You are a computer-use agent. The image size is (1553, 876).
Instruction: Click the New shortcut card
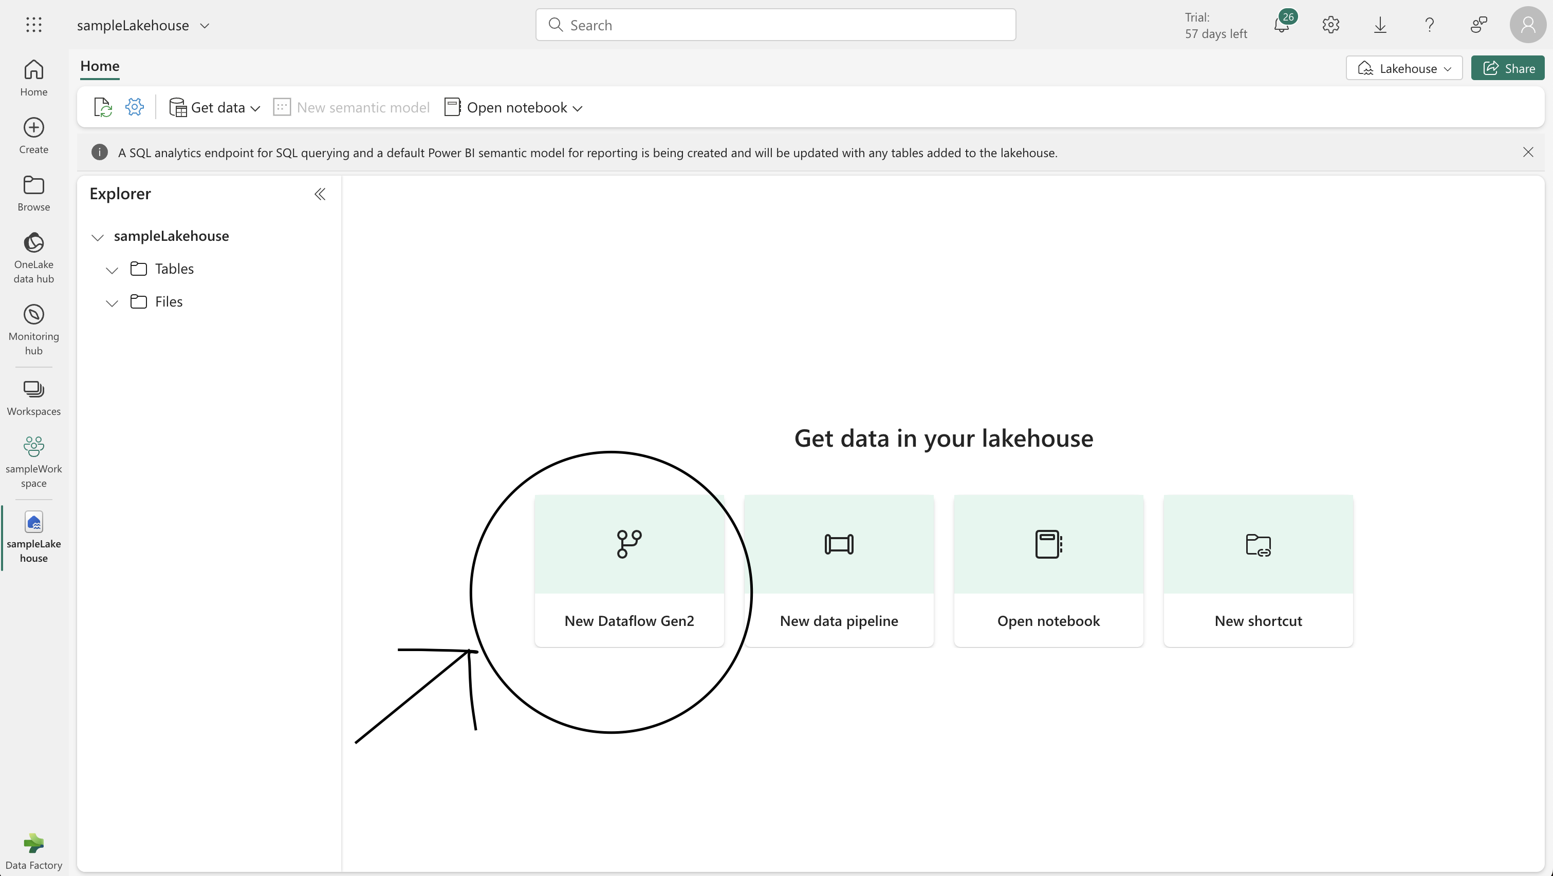tap(1258, 570)
